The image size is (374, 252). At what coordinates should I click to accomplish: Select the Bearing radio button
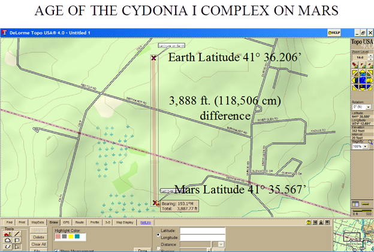click(x=158, y=248)
